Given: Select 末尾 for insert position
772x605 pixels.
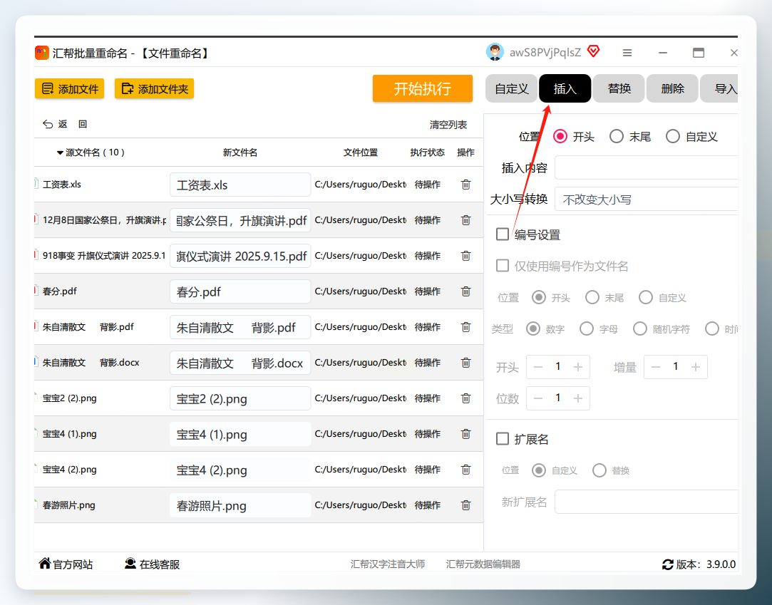Looking at the screenshot, I should [x=617, y=136].
